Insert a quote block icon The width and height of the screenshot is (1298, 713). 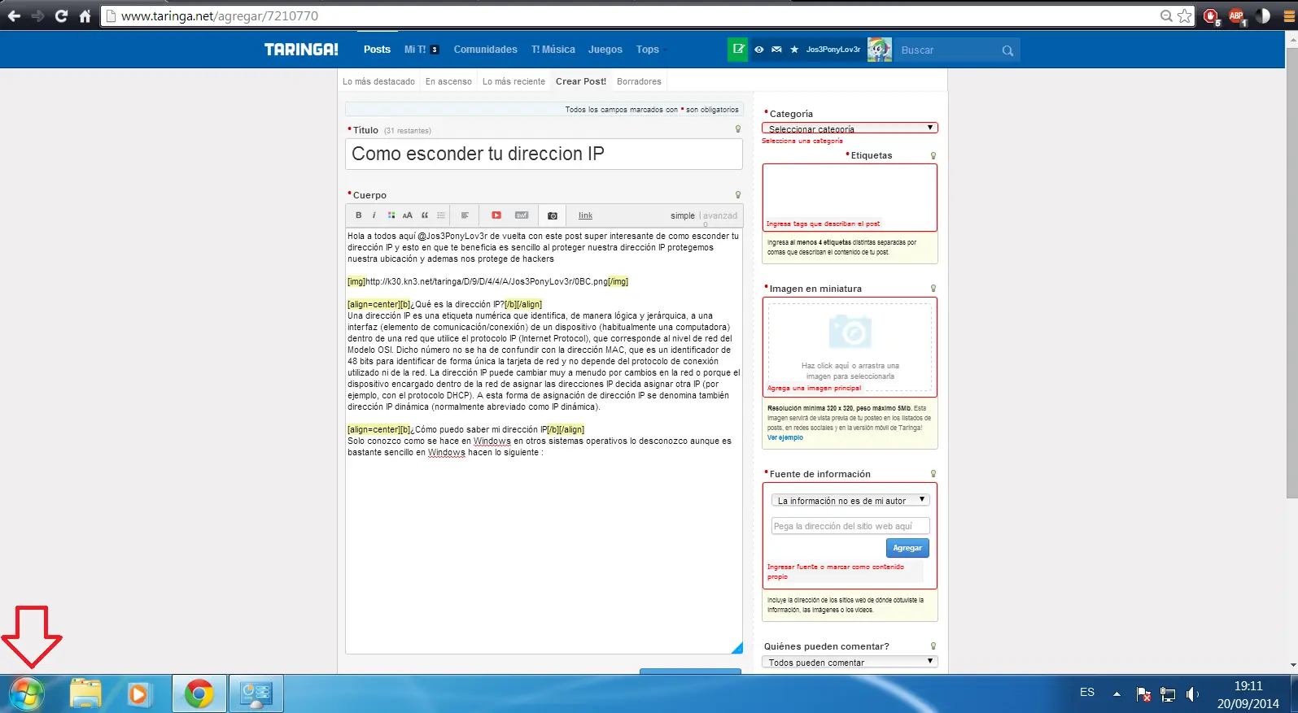point(424,215)
